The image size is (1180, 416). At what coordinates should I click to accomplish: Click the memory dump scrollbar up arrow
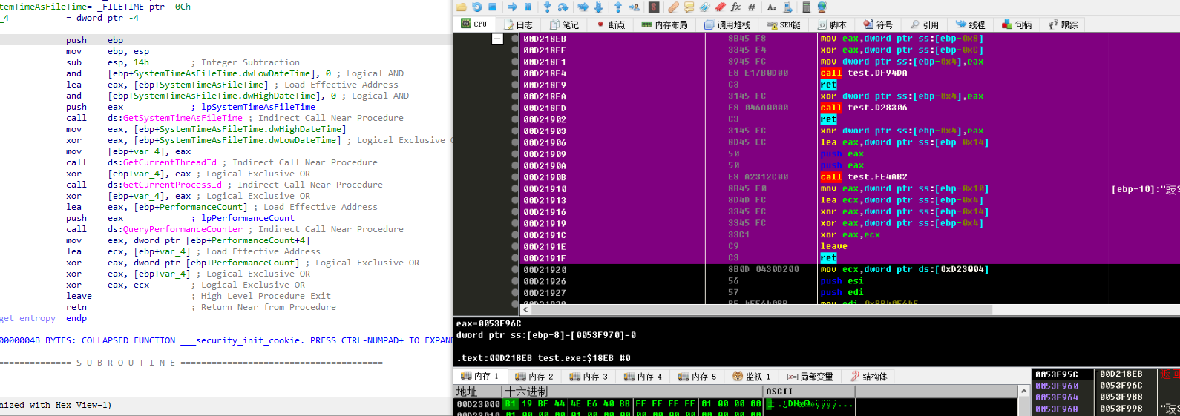[x=1024, y=391]
